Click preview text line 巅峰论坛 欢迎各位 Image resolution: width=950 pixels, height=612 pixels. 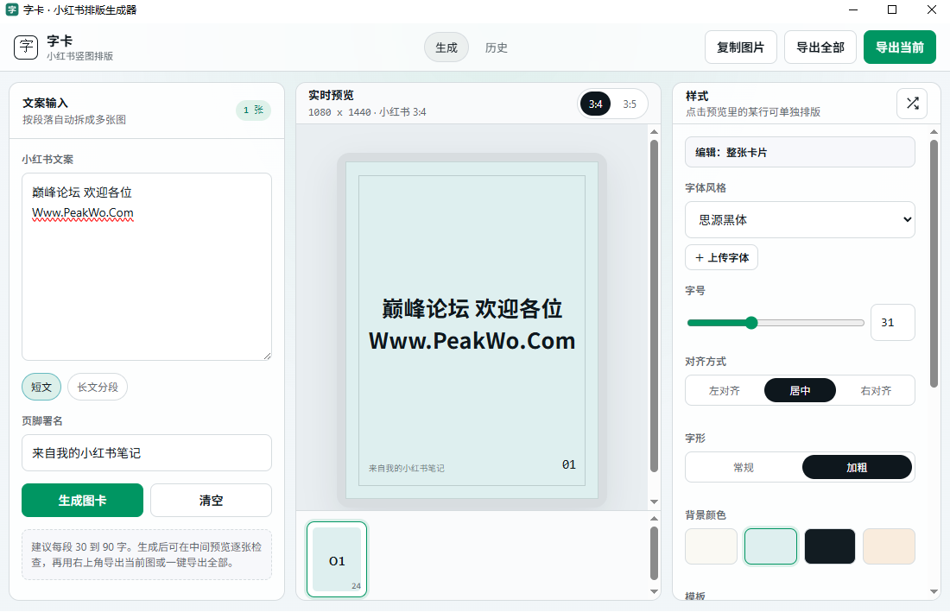tap(472, 309)
